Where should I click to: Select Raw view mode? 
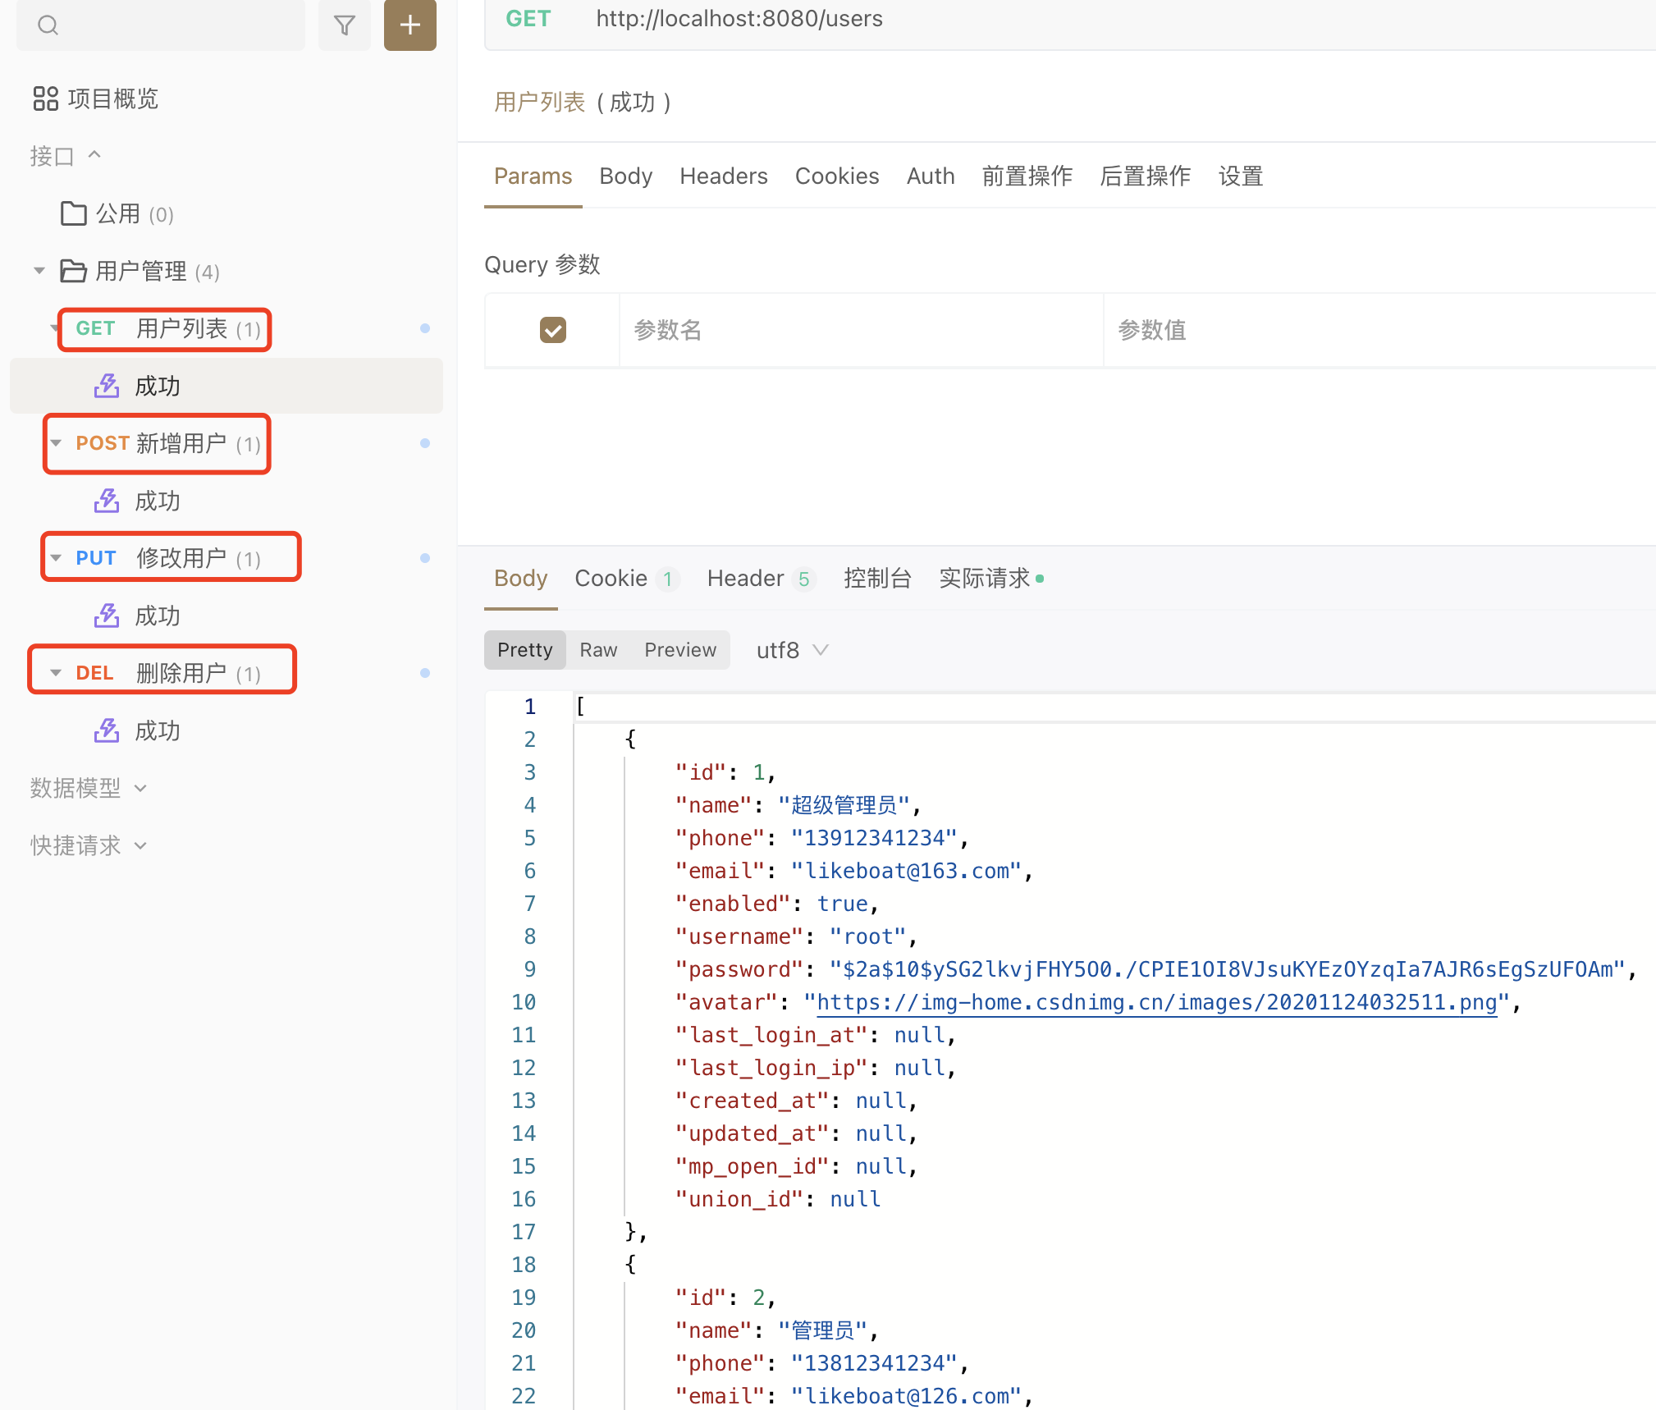[598, 650]
